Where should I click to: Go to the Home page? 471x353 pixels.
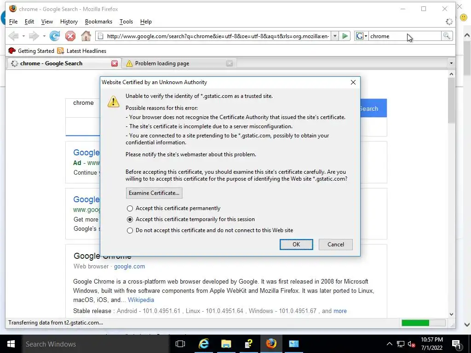coord(86,36)
